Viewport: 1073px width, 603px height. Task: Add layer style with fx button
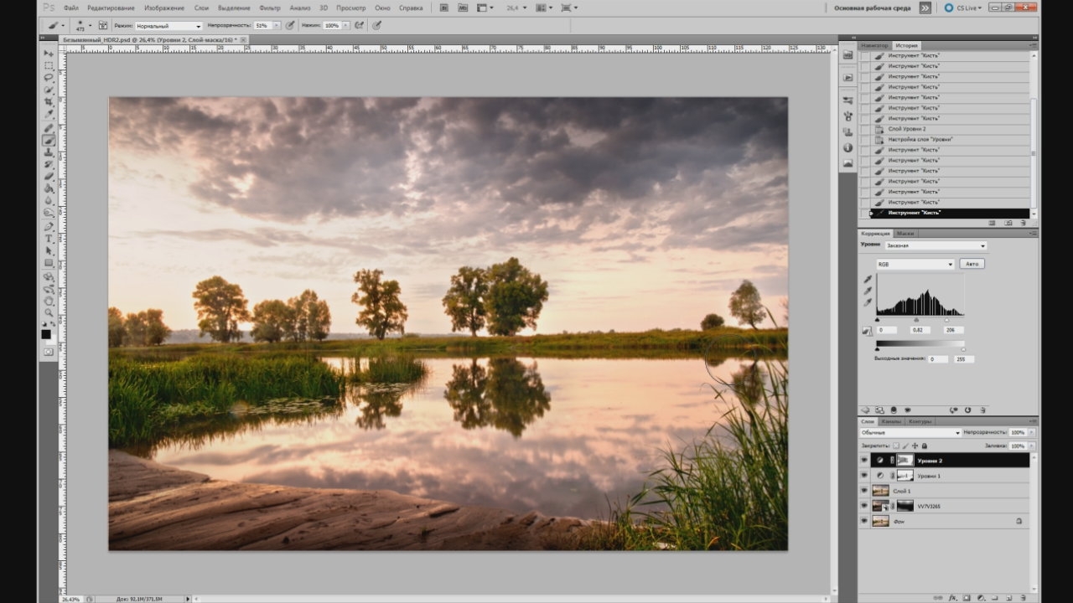pos(953,598)
